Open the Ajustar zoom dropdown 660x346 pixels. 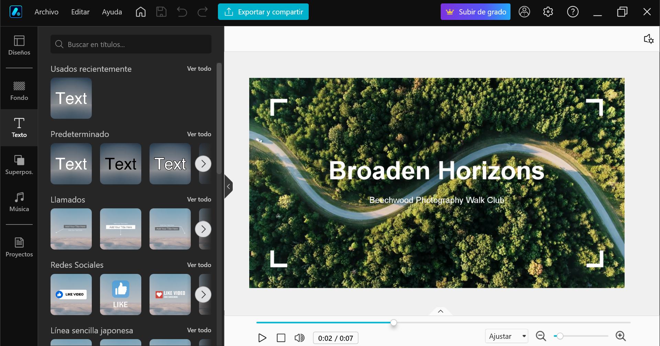click(x=507, y=336)
